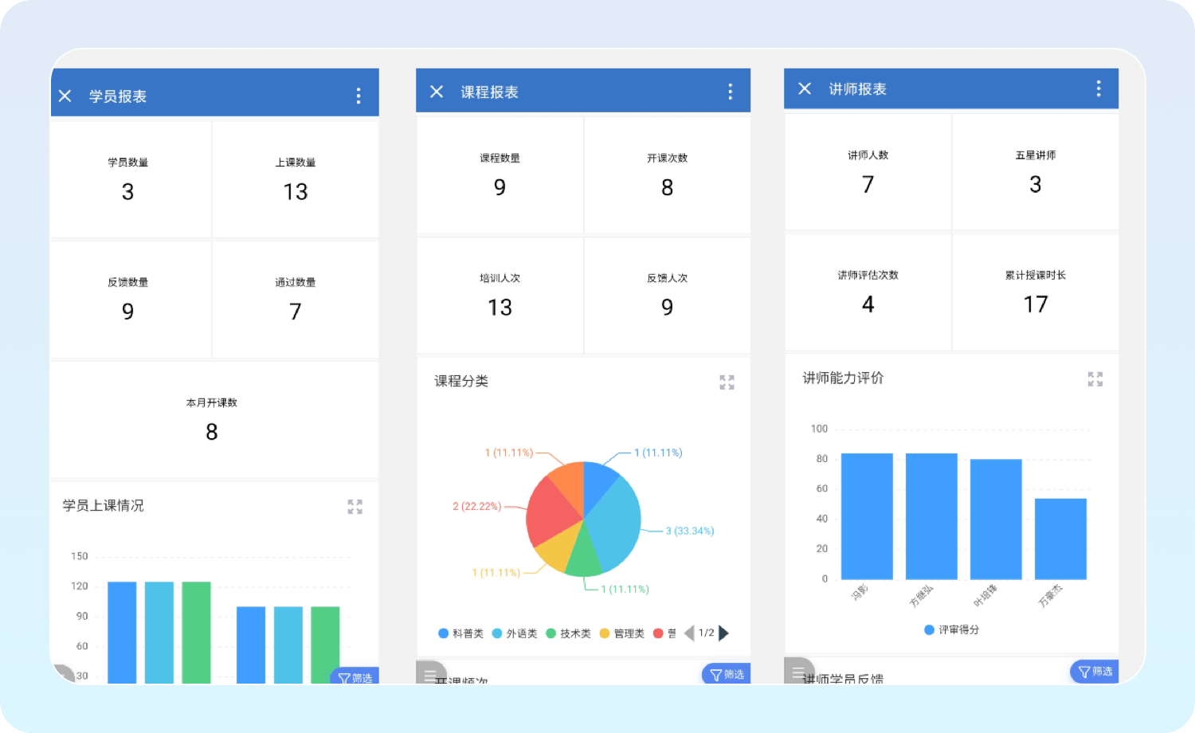Toggle 科普类 legend item in pie chart

pos(461,633)
